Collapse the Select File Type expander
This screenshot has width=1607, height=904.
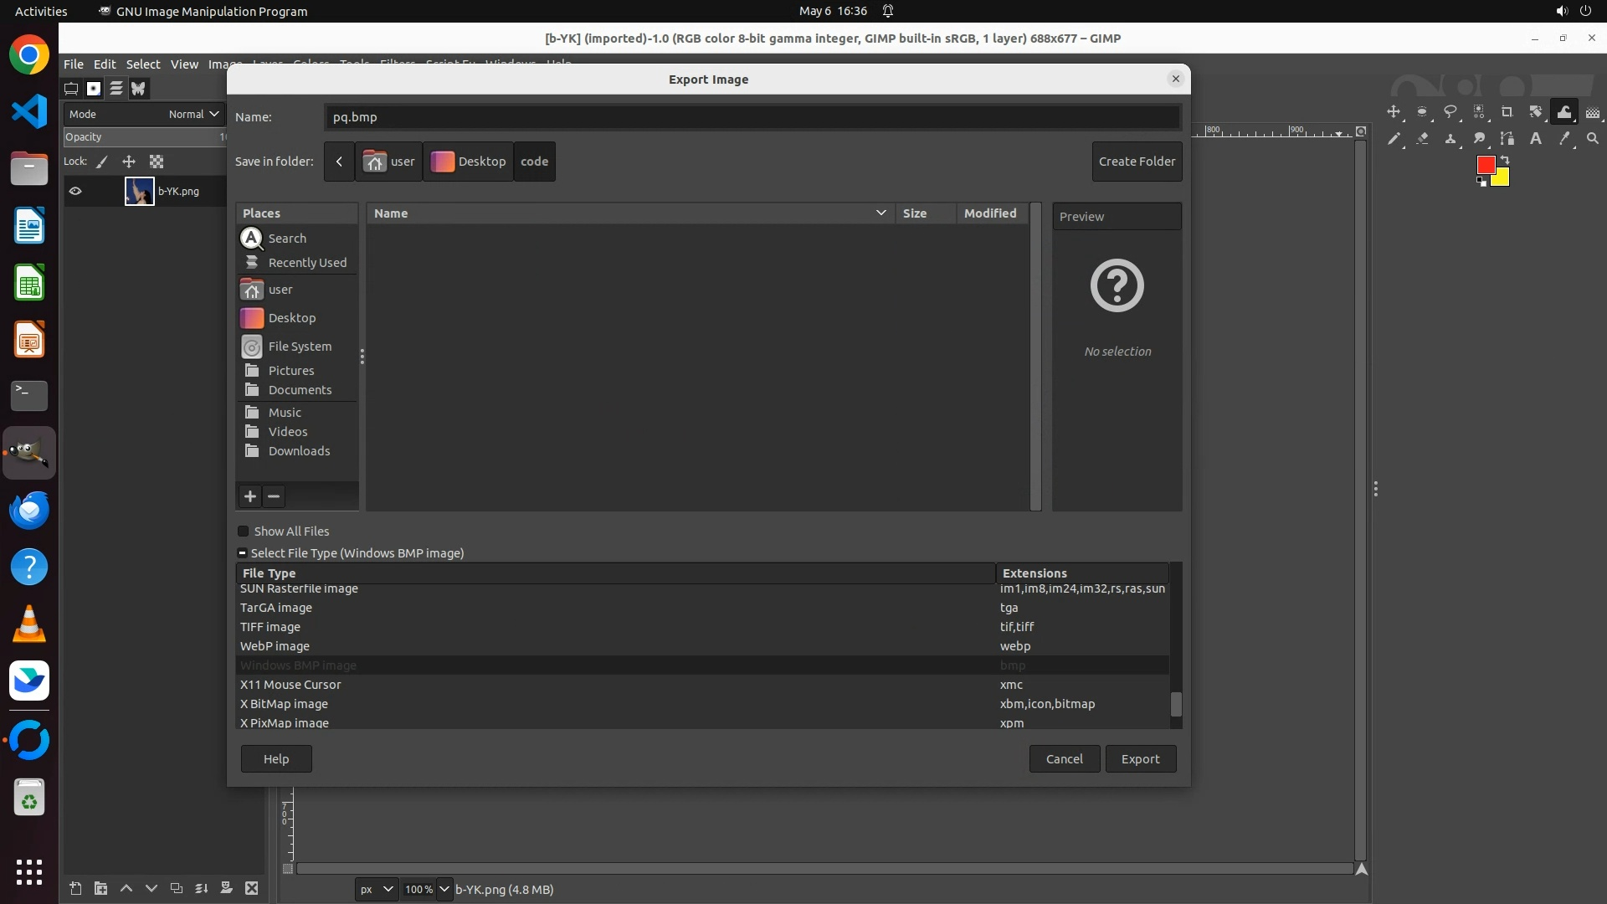point(242,553)
